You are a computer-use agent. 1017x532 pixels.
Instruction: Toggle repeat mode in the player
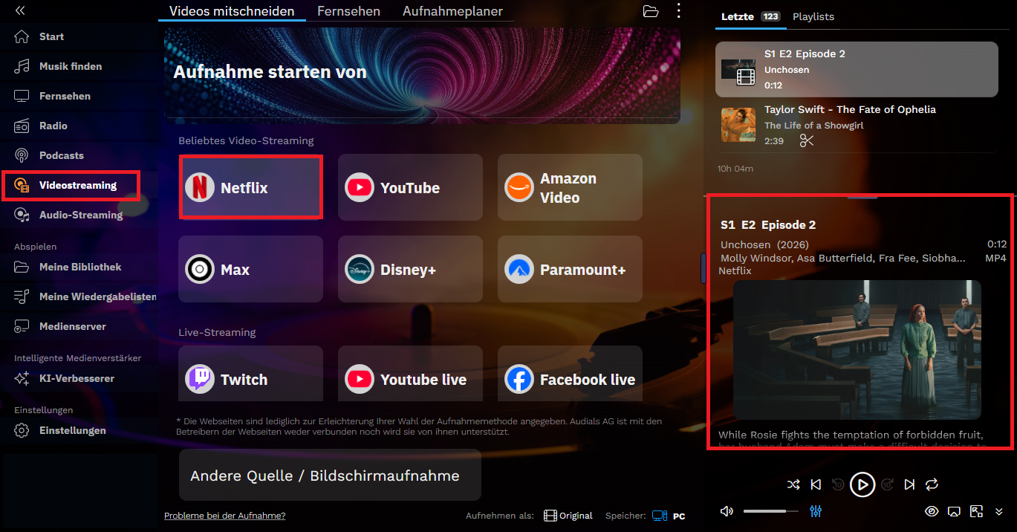click(932, 484)
